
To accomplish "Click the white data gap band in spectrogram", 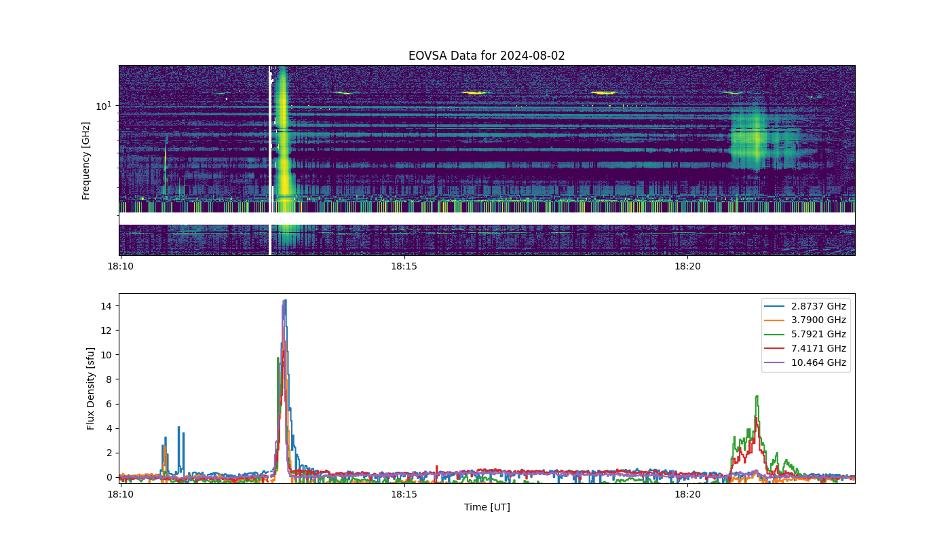I will [487, 219].
